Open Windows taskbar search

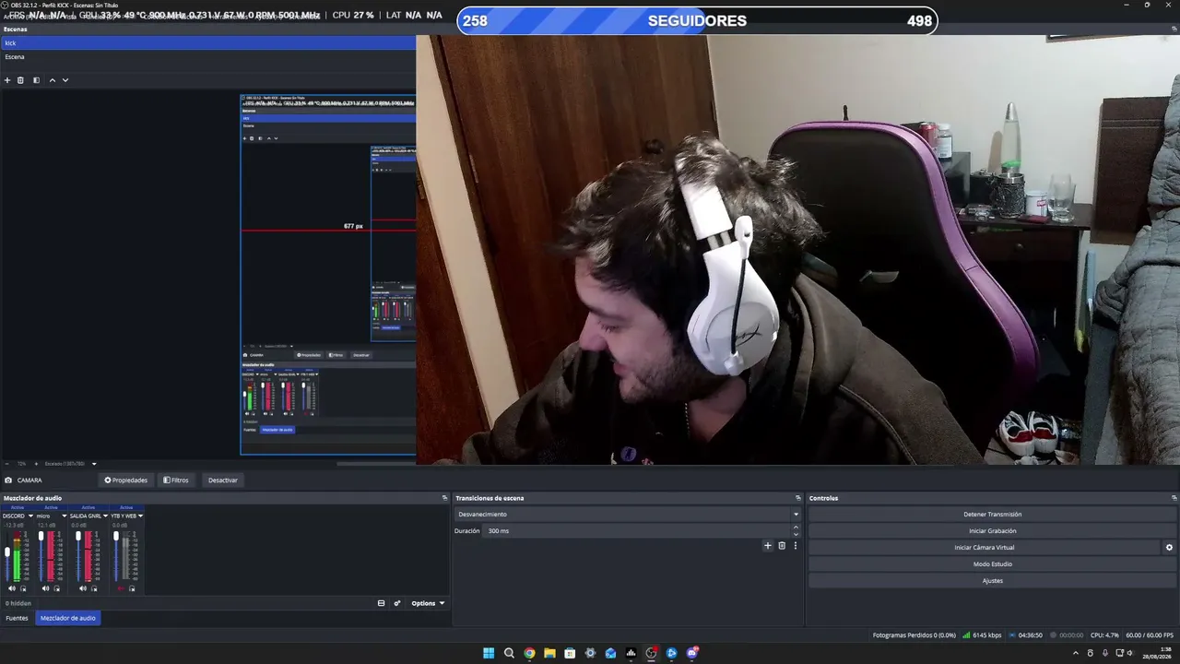(x=509, y=653)
